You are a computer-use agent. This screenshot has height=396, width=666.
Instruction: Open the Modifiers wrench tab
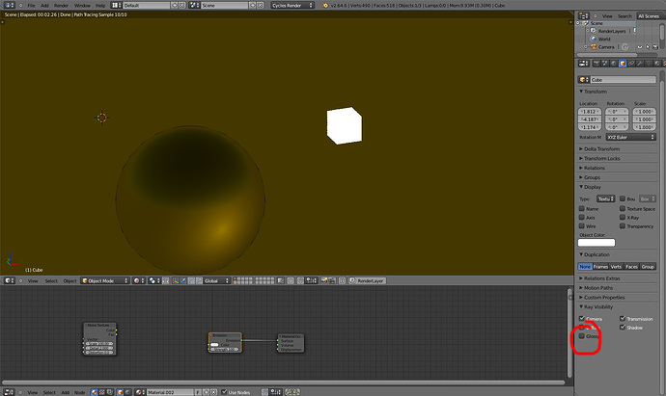pos(640,64)
